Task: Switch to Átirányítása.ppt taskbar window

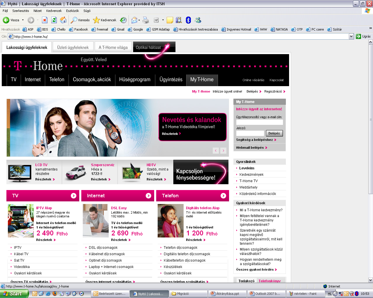Action: click(227, 294)
